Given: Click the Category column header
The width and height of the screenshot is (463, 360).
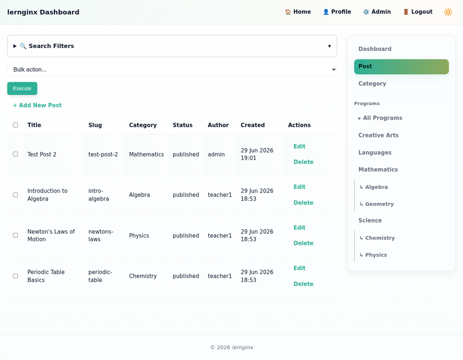Looking at the screenshot, I should [x=143, y=125].
